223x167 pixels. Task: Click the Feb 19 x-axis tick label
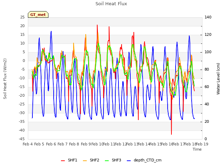click(x=202, y=144)
